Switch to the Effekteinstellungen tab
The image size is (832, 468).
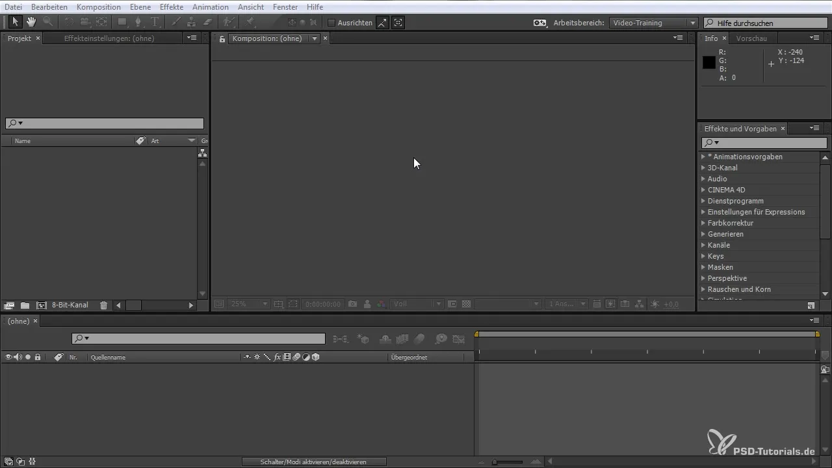109,38
